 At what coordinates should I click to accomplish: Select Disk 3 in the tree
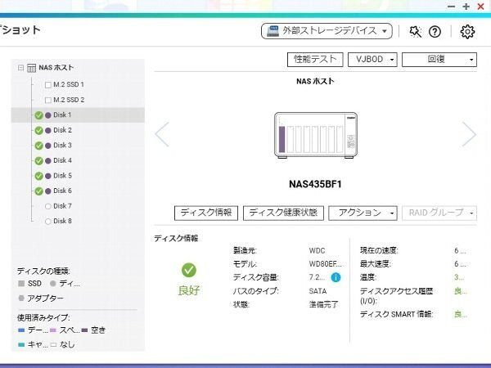tap(63, 146)
